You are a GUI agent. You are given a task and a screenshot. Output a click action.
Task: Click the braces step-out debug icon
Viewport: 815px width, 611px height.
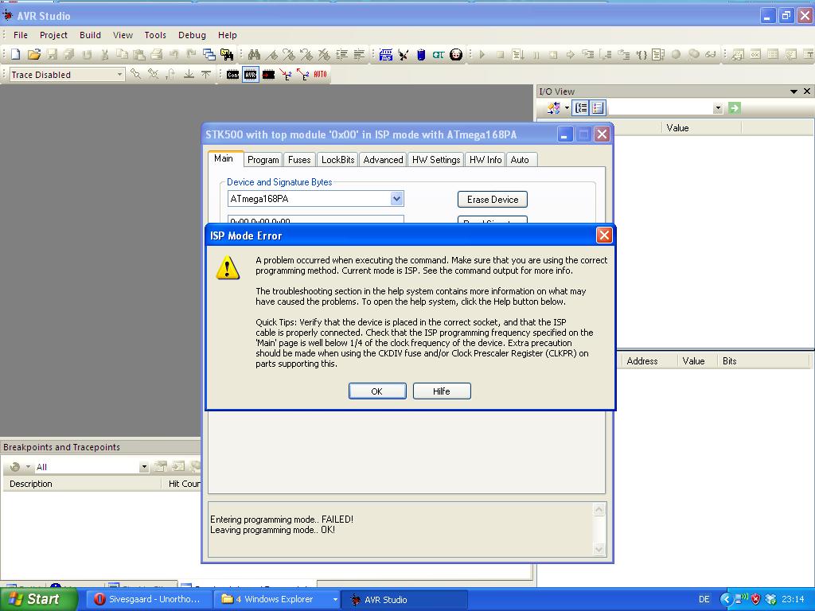point(641,54)
